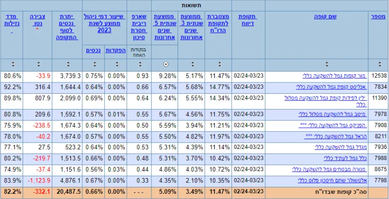Toggle the circled 5-year return sort indicator
Screen dimensions: 389x199
tap(165, 65)
